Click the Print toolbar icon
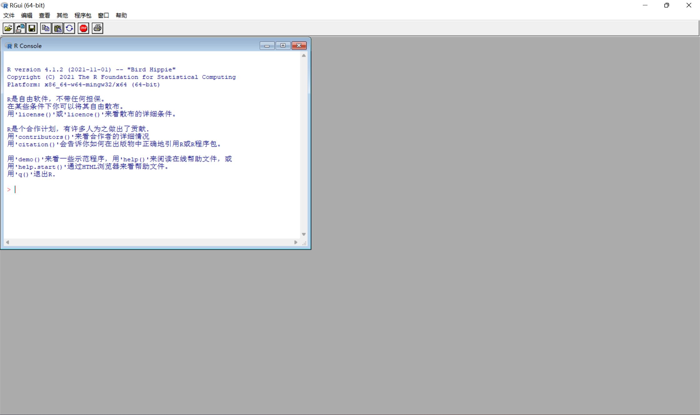Screen dimensions: 700x415 click(97, 28)
